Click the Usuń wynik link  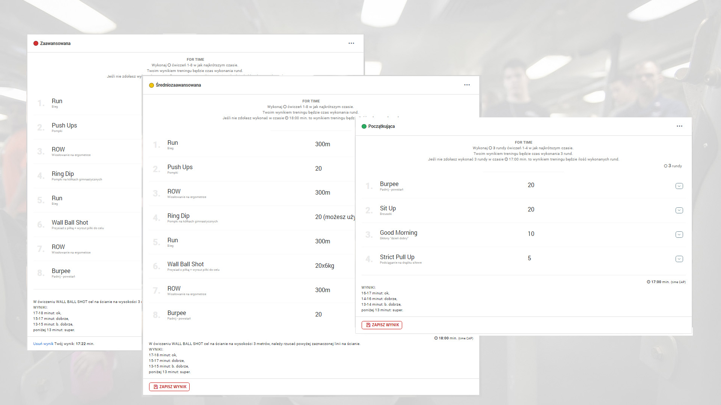pos(43,343)
